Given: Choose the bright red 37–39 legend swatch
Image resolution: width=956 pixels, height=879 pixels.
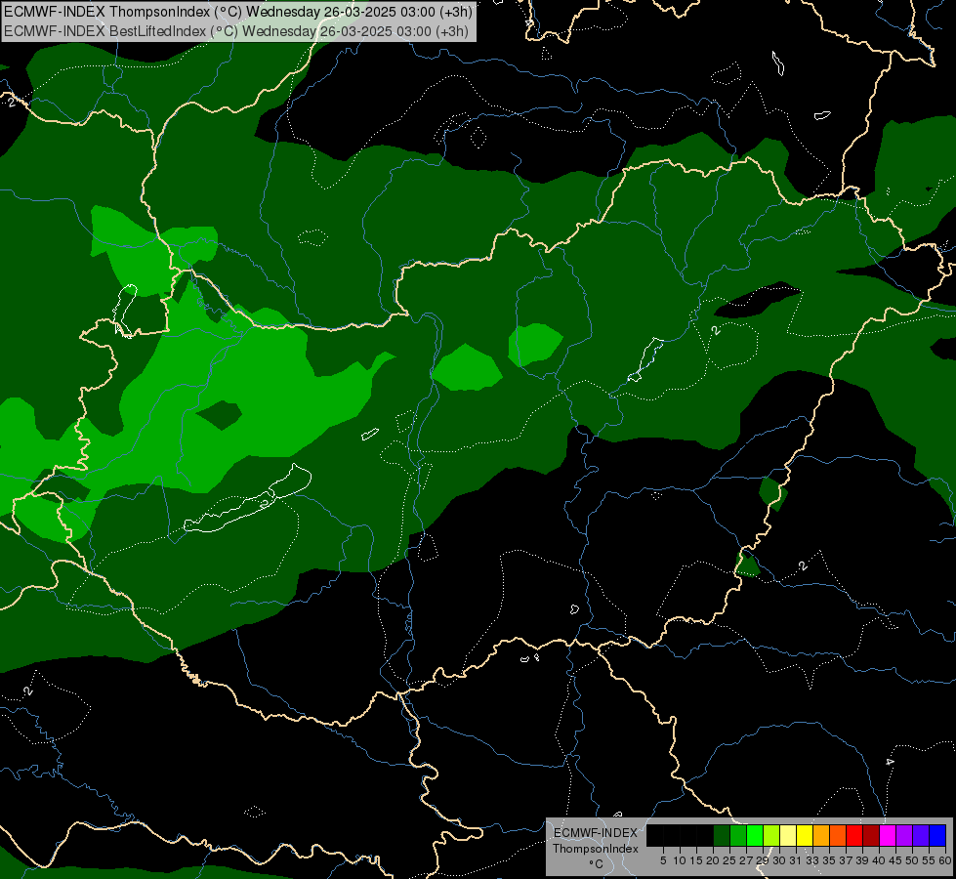Looking at the screenshot, I should pos(854,835).
